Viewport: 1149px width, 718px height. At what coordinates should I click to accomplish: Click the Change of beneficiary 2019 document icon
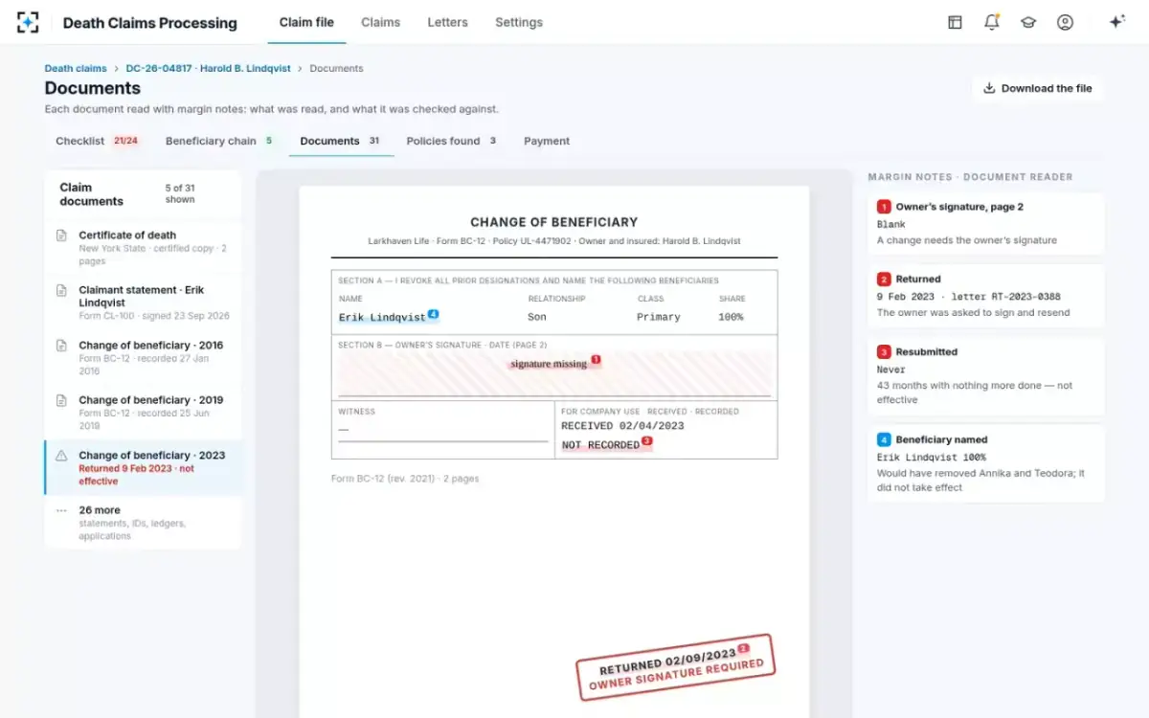click(x=61, y=400)
